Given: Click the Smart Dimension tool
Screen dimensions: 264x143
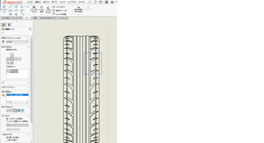Looking at the screenshot, I should (x=4, y=9).
